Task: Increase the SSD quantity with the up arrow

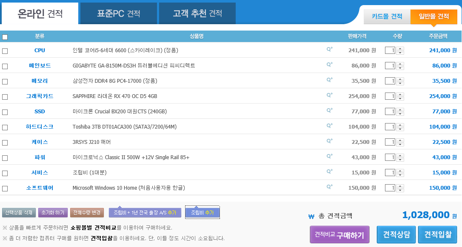Action: point(400,109)
